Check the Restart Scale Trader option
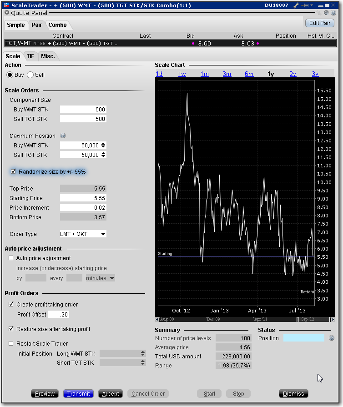This screenshot has height=407, width=343. coord(11,344)
